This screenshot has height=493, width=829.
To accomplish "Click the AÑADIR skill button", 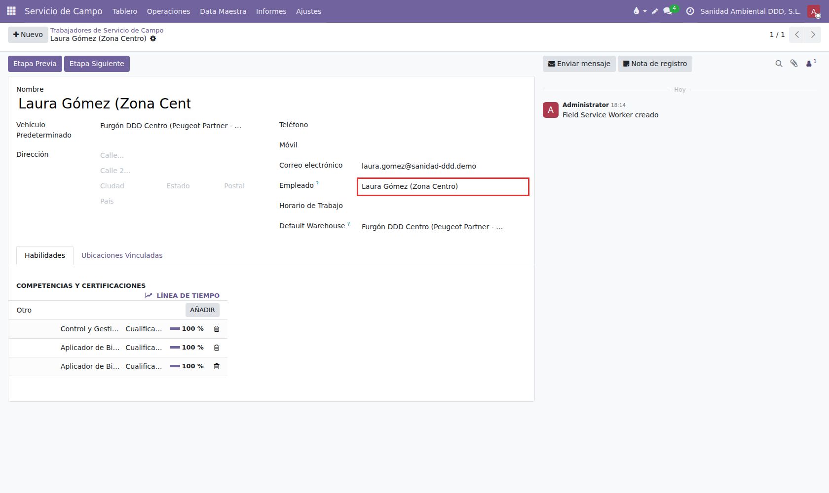I will point(202,310).
